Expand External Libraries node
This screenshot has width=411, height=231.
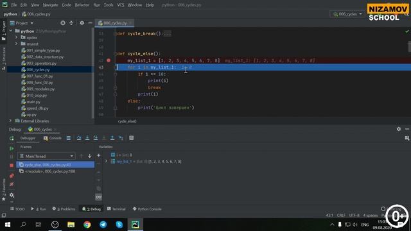[x=10, y=121]
